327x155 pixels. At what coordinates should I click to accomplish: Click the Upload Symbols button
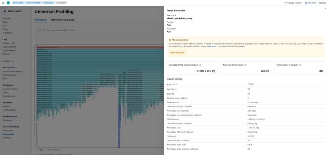coord(177,53)
